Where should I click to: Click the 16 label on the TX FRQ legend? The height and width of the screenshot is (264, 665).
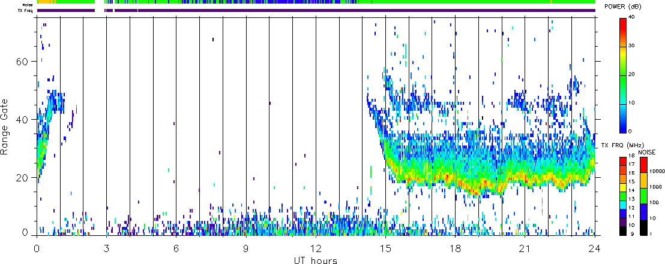tap(631, 173)
